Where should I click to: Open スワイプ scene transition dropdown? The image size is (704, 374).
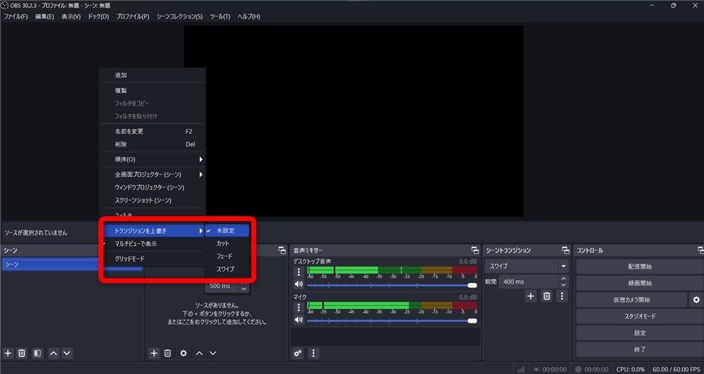click(526, 266)
